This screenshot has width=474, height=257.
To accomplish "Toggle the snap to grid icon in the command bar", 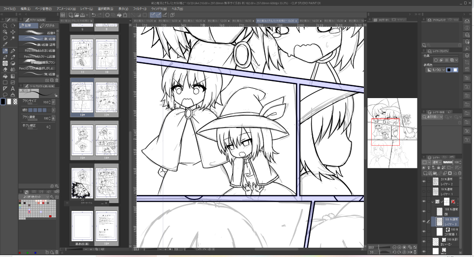I will [x=165, y=15].
